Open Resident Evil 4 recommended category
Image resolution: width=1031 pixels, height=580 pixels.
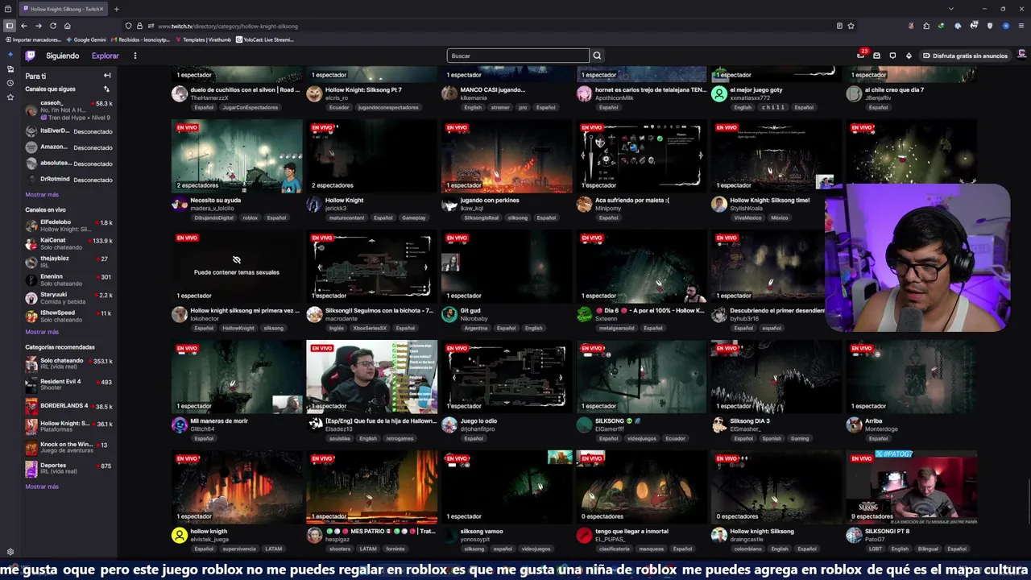point(68,385)
